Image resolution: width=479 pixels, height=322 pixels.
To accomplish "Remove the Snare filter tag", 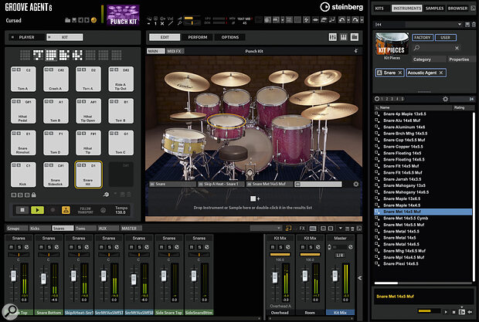I will pyautogui.click(x=400, y=73).
